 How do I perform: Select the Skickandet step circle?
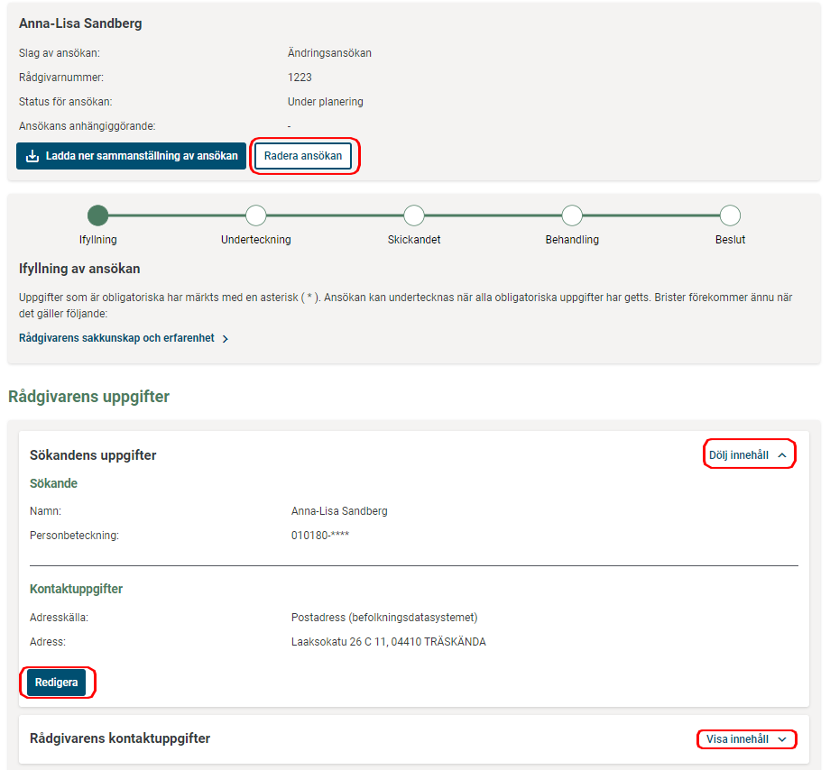coord(414,215)
